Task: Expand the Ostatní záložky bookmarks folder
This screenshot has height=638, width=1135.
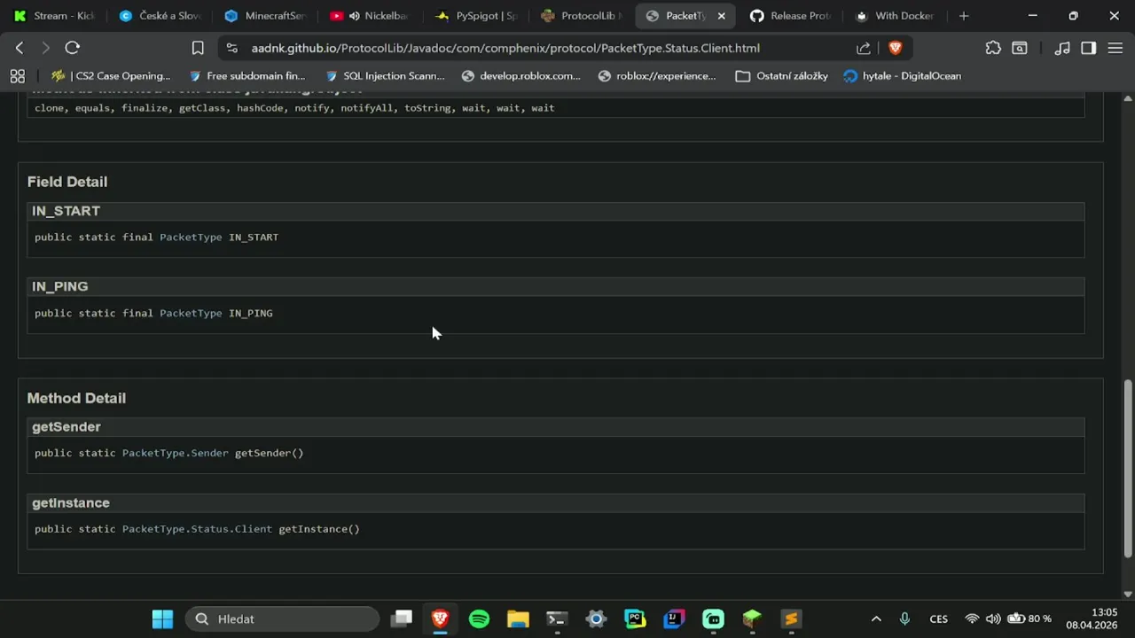Action: (781, 76)
